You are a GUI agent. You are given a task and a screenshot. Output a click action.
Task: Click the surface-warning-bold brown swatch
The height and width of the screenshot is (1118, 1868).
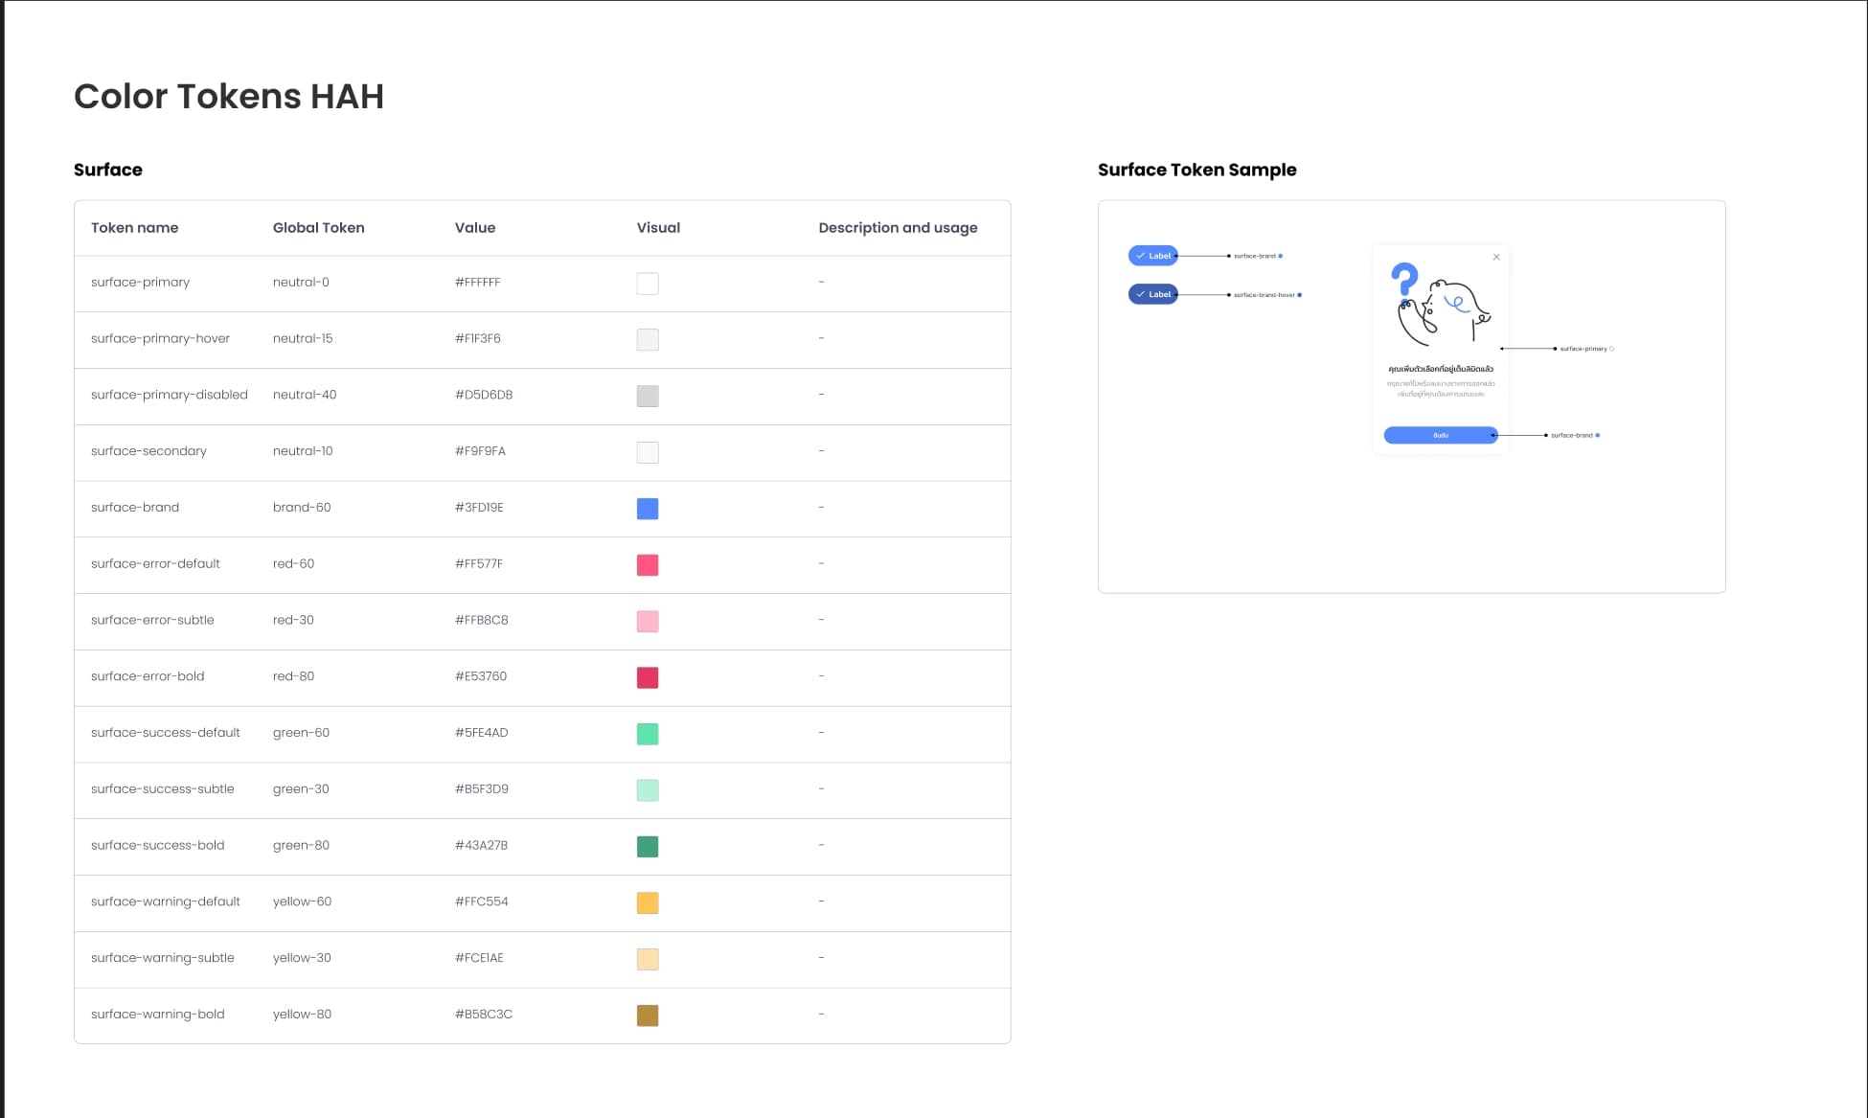pos(648,1015)
